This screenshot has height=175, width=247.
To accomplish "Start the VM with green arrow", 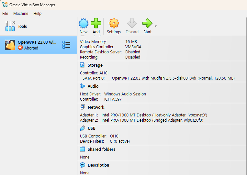I will tap(147, 23).
